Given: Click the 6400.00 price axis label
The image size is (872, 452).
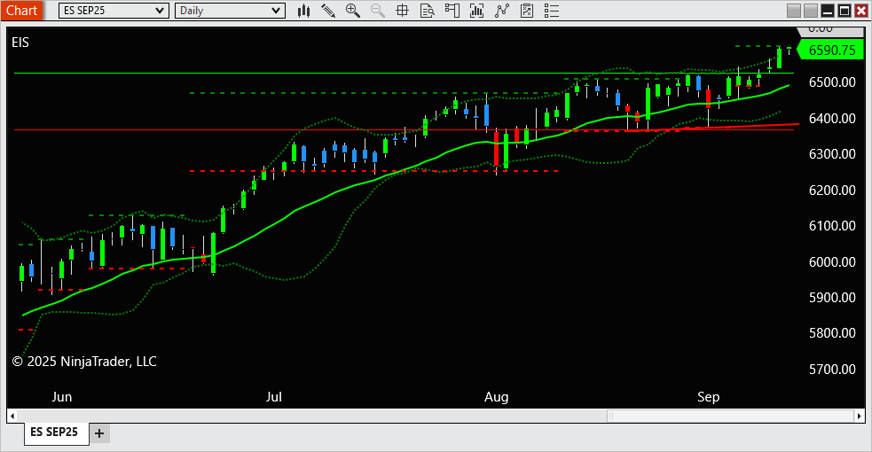Looking at the screenshot, I should (x=832, y=118).
